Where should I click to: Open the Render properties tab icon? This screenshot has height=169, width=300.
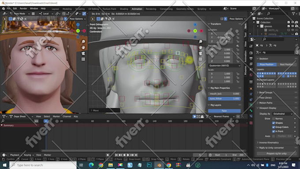251,53
